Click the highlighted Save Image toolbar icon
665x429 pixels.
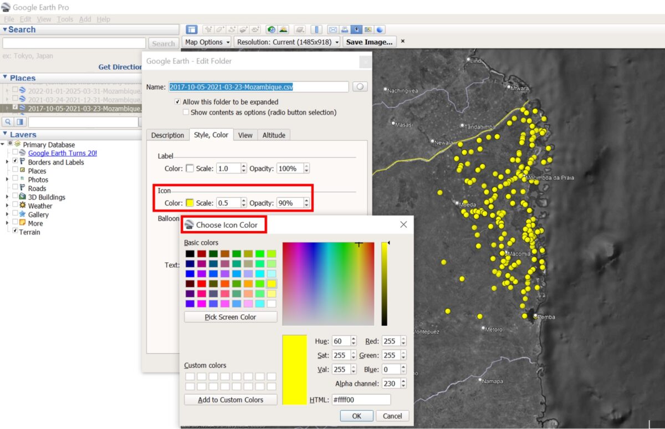(356, 30)
